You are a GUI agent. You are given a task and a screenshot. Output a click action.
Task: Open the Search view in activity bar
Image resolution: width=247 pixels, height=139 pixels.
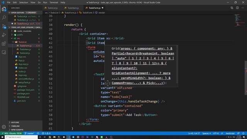4,17
